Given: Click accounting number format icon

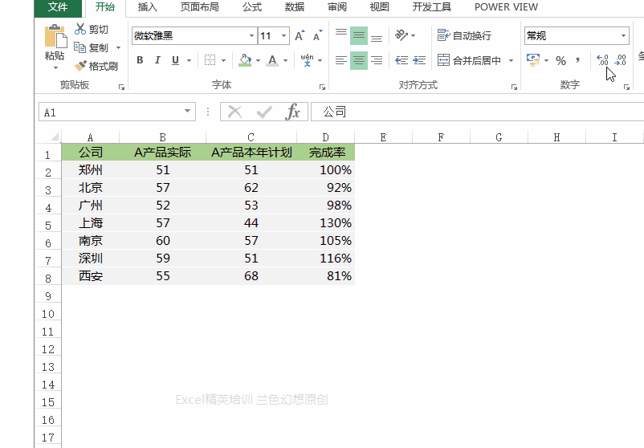Looking at the screenshot, I should coord(533,60).
